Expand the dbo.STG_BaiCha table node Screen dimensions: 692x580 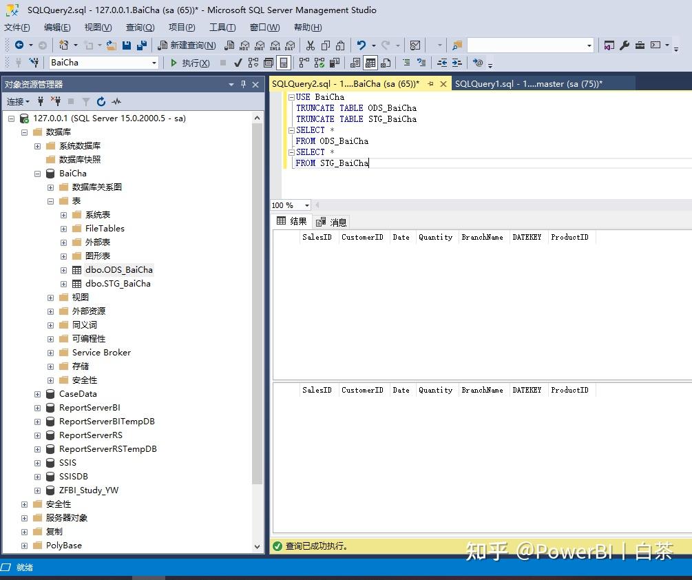[63, 284]
